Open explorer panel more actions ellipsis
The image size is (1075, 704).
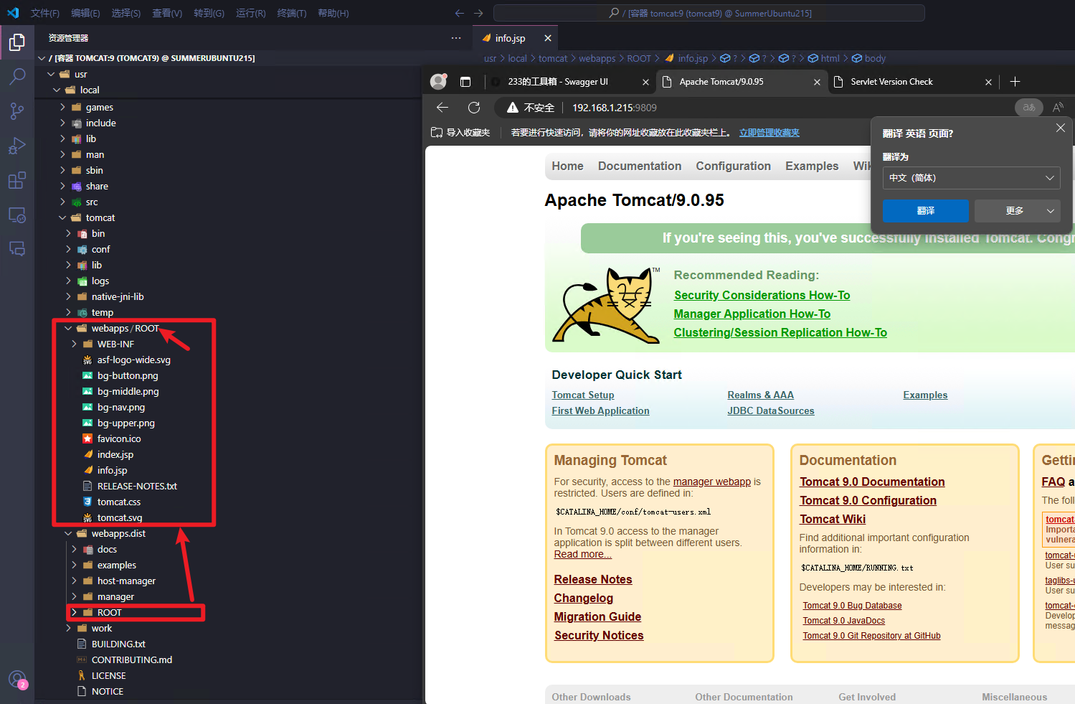click(x=456, y=38)
